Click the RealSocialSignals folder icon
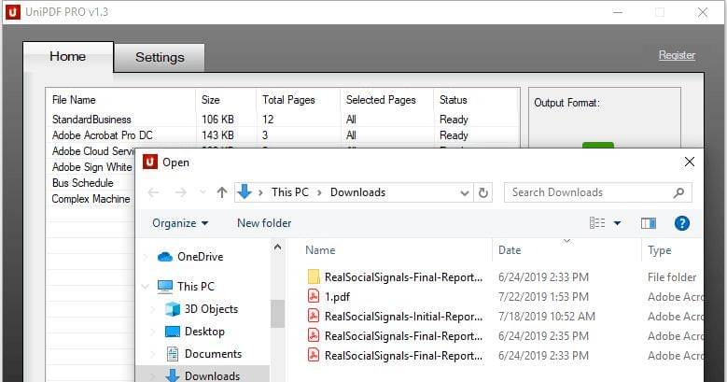The height and width of the screenshot is (382, 727). click(314, 276)
